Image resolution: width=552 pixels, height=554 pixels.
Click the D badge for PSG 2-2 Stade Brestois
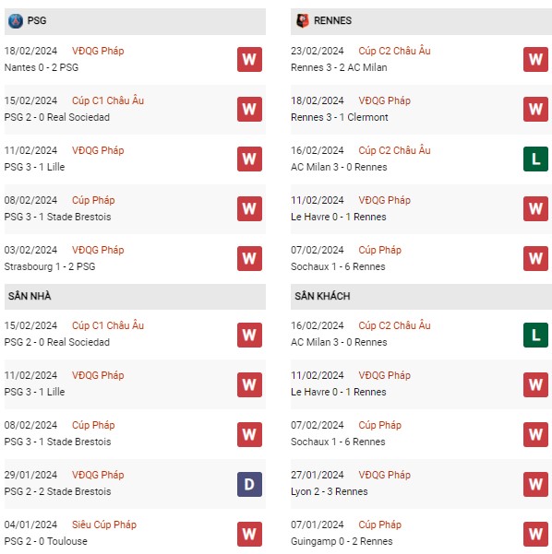249,484
